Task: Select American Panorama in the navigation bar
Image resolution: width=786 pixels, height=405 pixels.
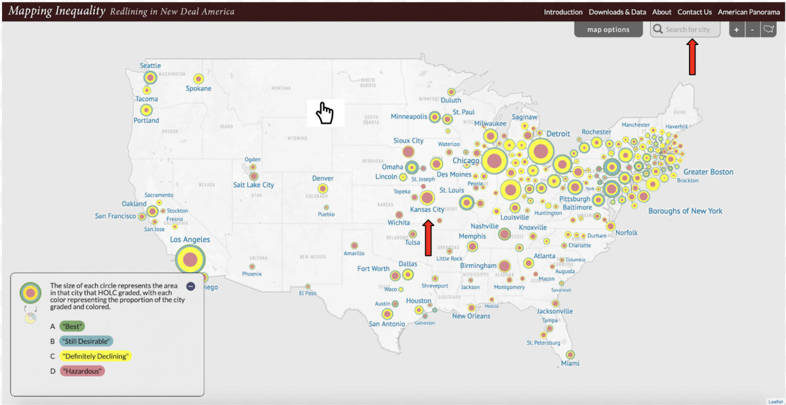Action: (749, 12)
